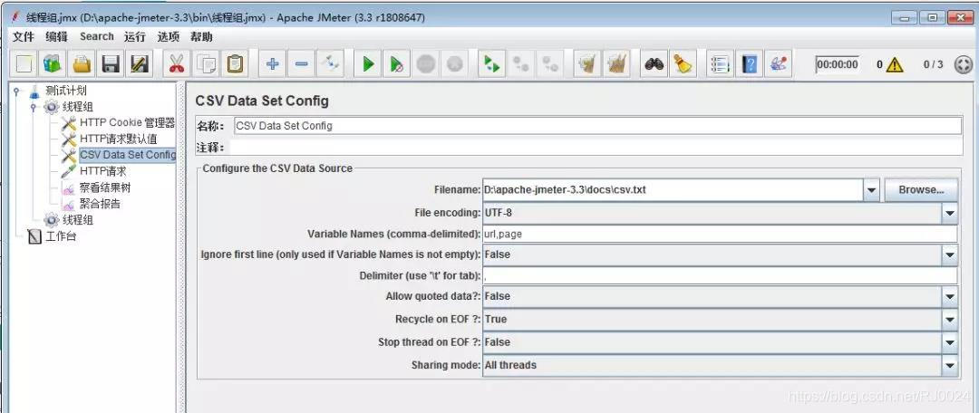The width and height of the screenshot is (979, 413).
Task: Clear all results with double broom icon
Action: click(x=616, y=64)
